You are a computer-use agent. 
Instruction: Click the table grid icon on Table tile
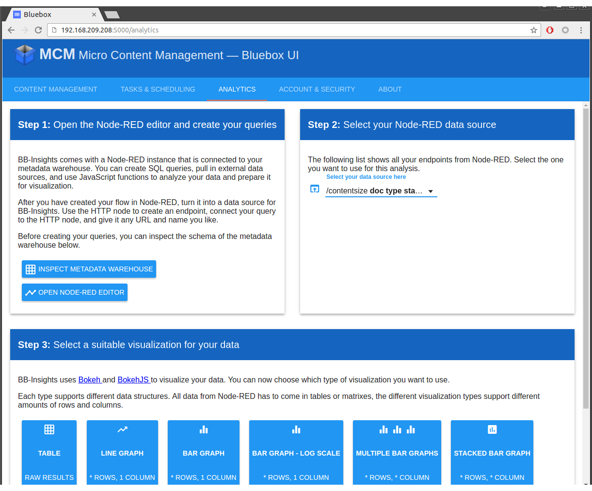coord(49,429)
